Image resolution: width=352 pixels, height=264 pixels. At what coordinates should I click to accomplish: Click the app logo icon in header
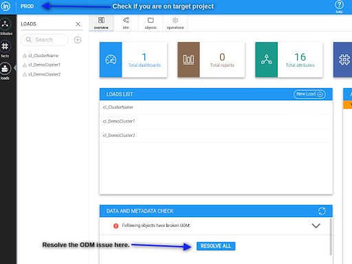click(5, 6)
